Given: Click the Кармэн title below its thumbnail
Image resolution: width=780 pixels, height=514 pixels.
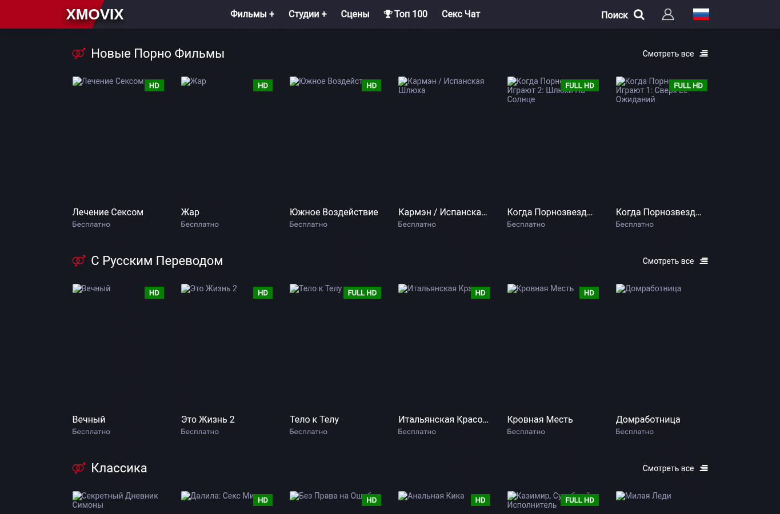Looking at the screenshot, I should (x=443, y=212).
